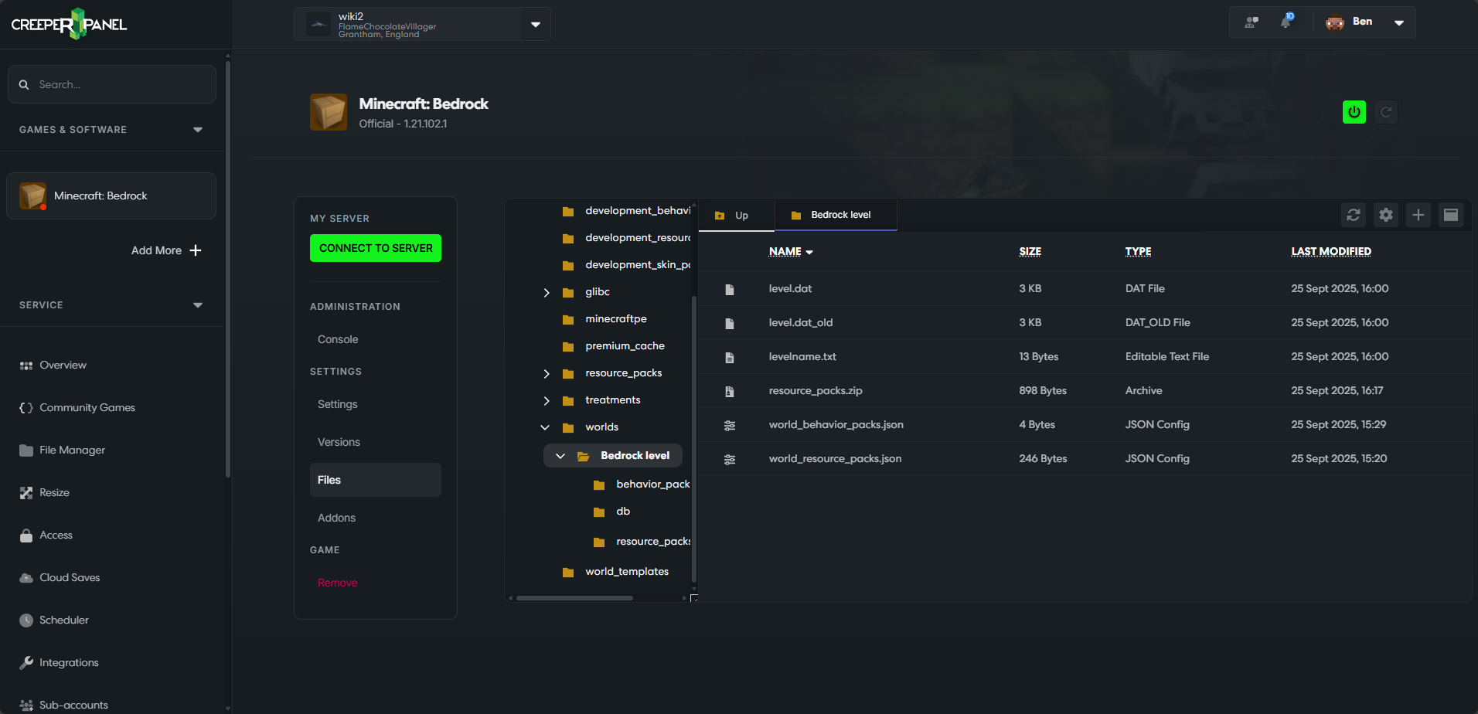This screenshot has height=714, width=1478.
Task: Click into the Search field
Action: [120, 84]
